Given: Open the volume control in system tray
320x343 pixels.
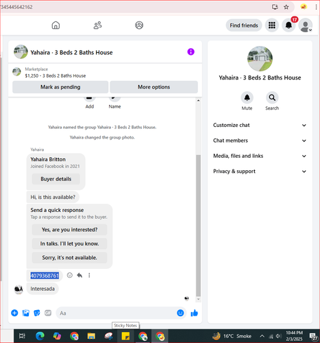Looking at the screenshot, I should pos(278,336).
